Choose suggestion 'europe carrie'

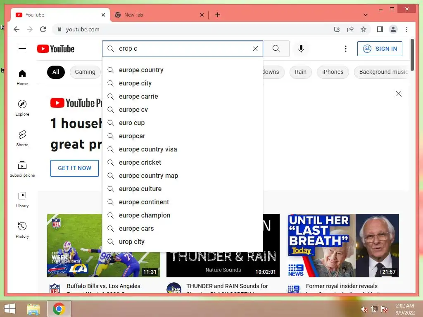(x=183, y=97)
